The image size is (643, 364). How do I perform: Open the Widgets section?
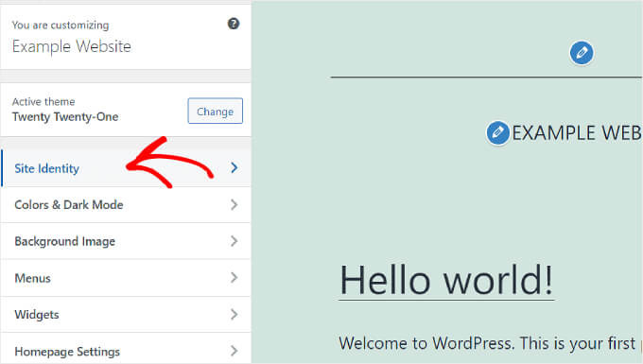tap(126, 315)
